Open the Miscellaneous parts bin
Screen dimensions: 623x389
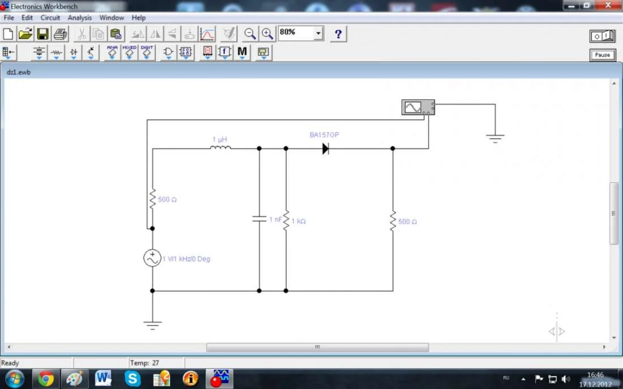point(242,53)
